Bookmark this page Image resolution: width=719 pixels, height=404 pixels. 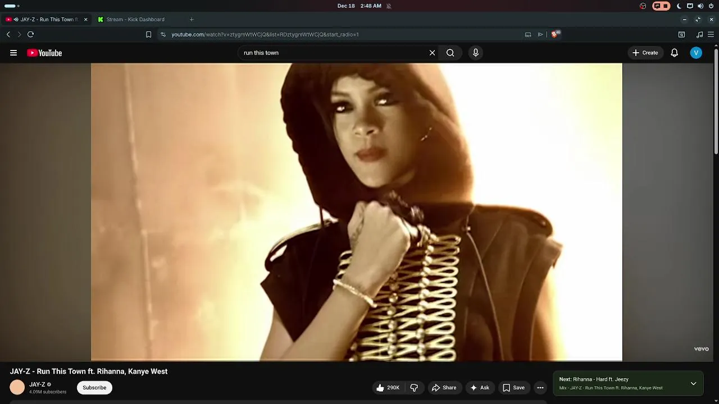pyautogui.click(x=148, y=34)
